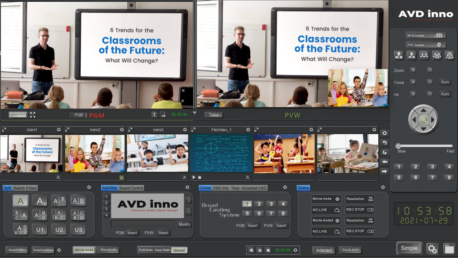Image resolution: width=458 pixels, height=258 pixels.
Task: Open MTG Control
Action: click(x=426, y=35)
